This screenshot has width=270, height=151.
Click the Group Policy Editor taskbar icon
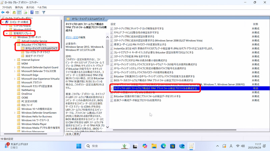pos(191,146)
